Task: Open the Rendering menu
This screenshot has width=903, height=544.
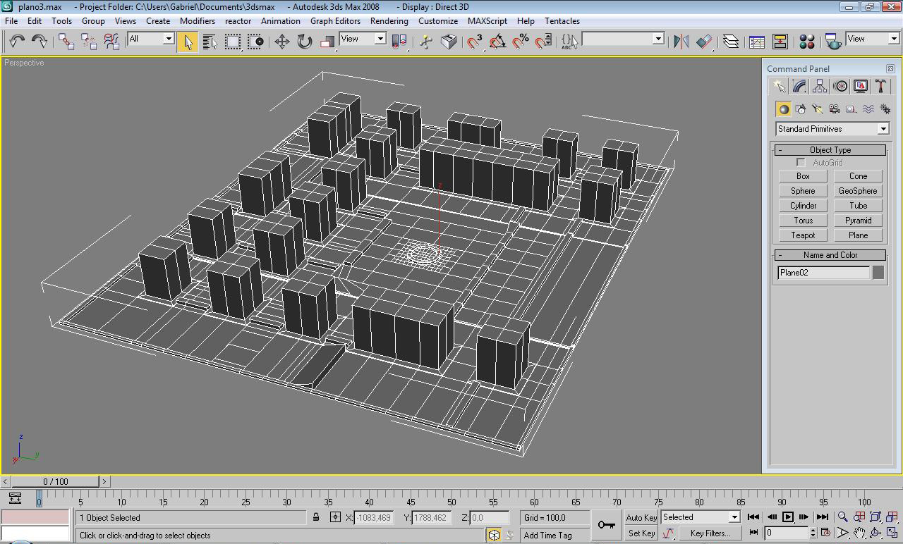Action: pyautogui.click(x=389, y=21)
